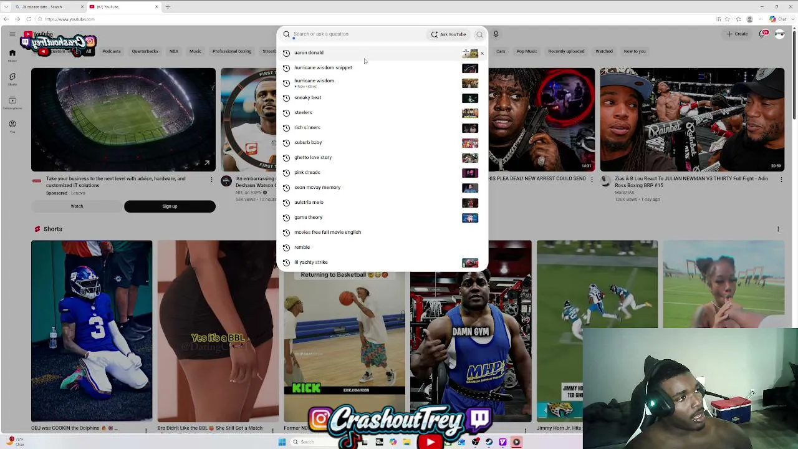This screenshot has height=449, width=798.
Task: Remove the aaron donald search suggestion
Action: pos(482,53)
